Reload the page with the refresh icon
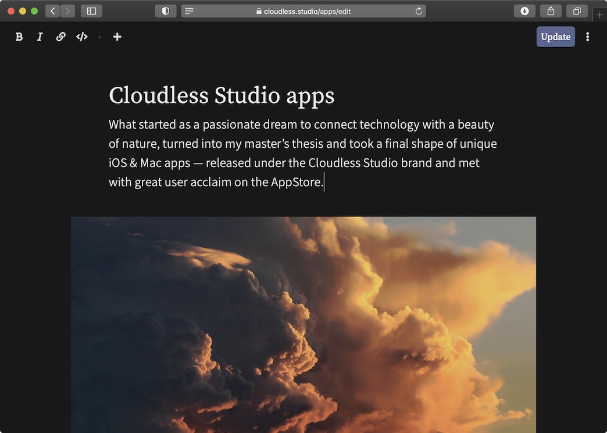 tap(419, 11)
